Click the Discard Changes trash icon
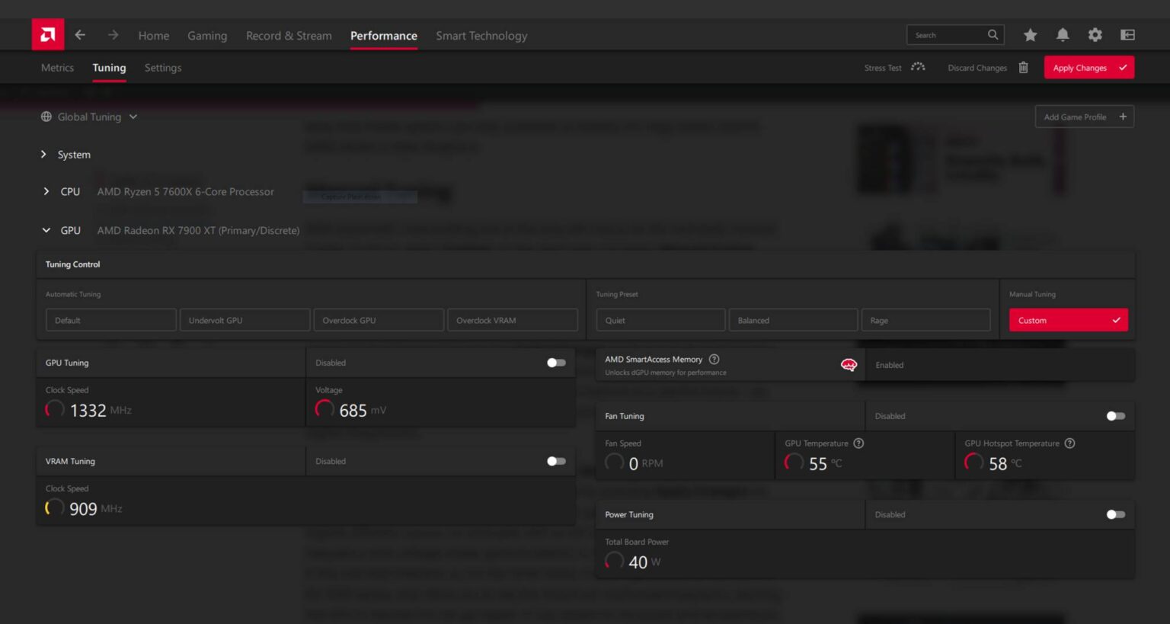 (x=1023, y=67)
